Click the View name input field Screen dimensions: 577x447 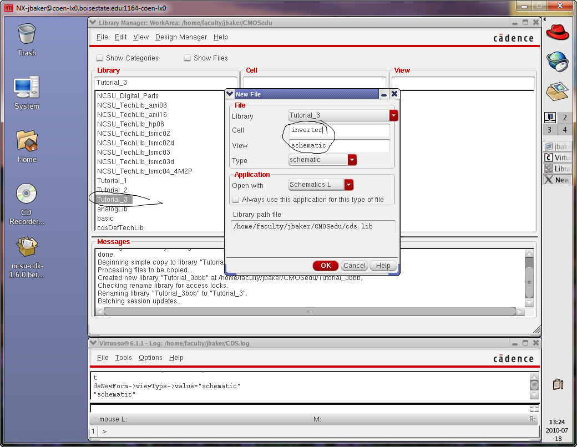[340, 145]
